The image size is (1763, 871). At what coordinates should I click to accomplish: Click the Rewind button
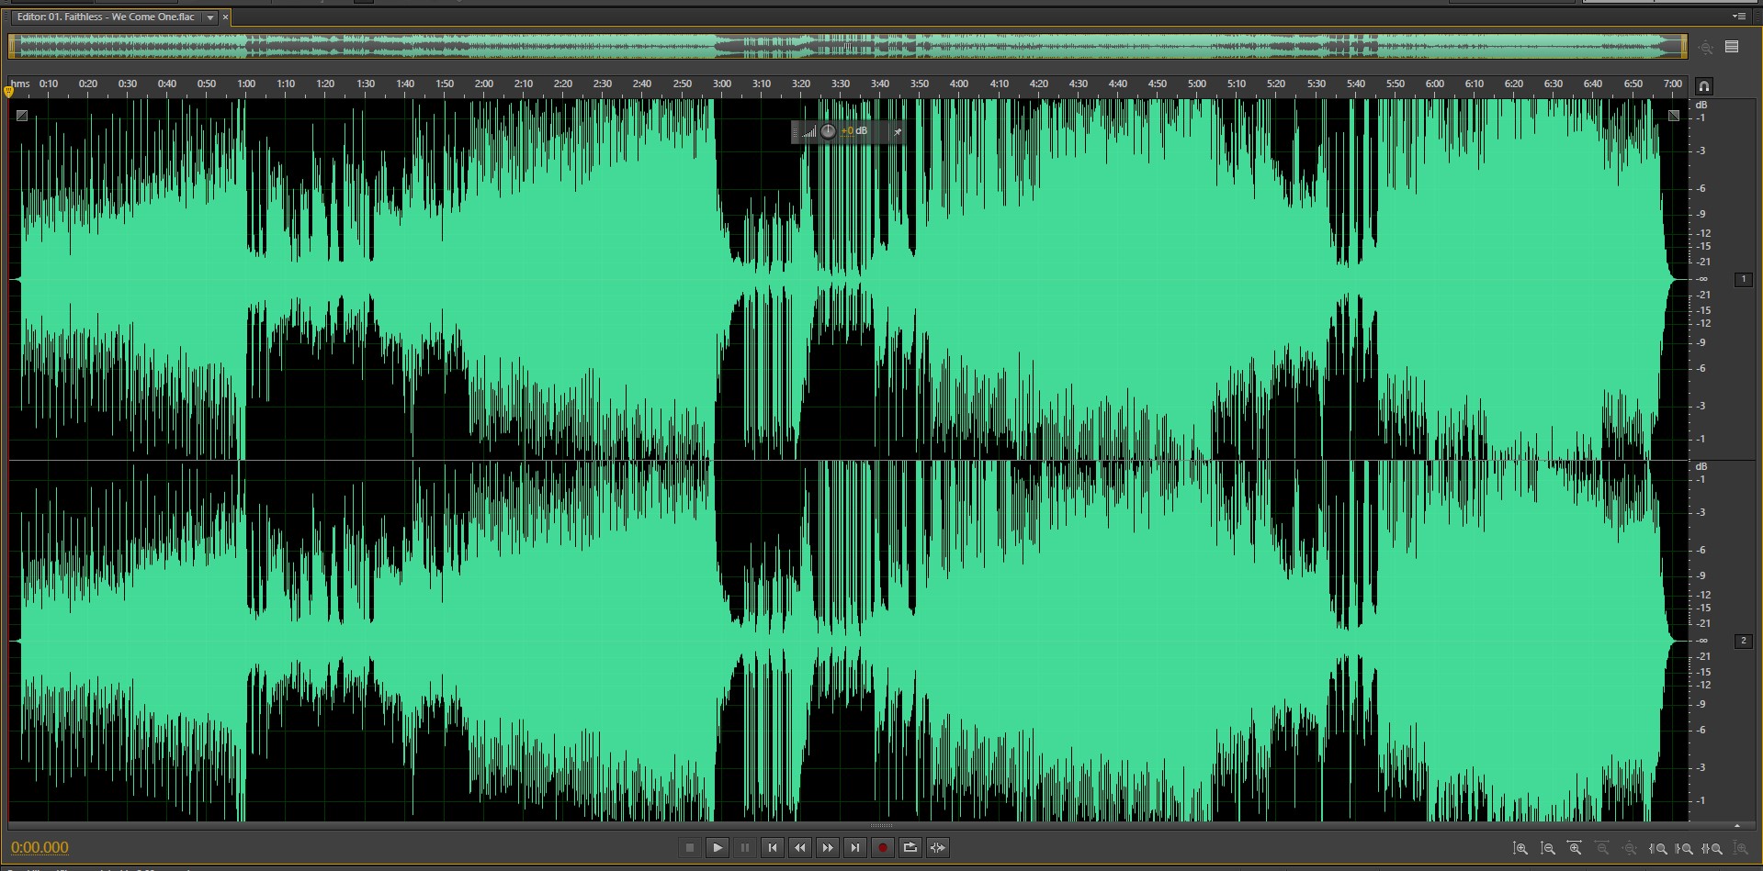point(800,847)
